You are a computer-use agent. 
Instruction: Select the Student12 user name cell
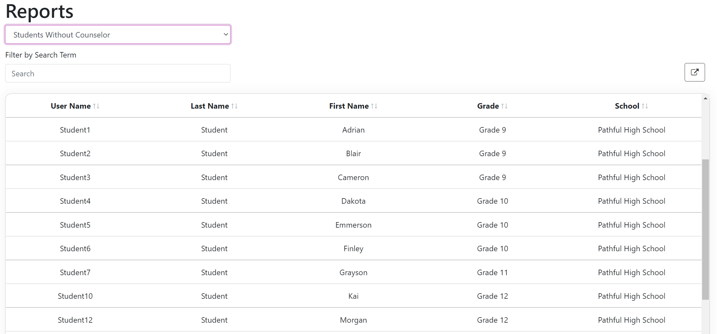tap(75, 320)
